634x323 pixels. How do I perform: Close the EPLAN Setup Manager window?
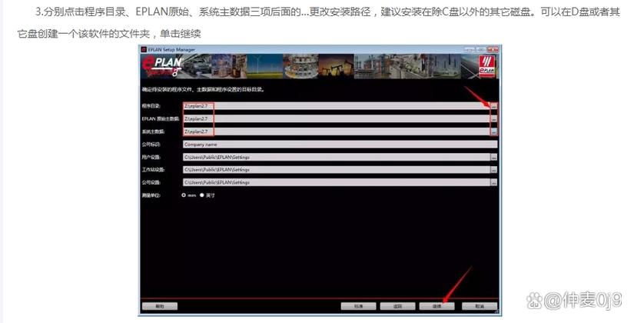[x=493, y=49]
